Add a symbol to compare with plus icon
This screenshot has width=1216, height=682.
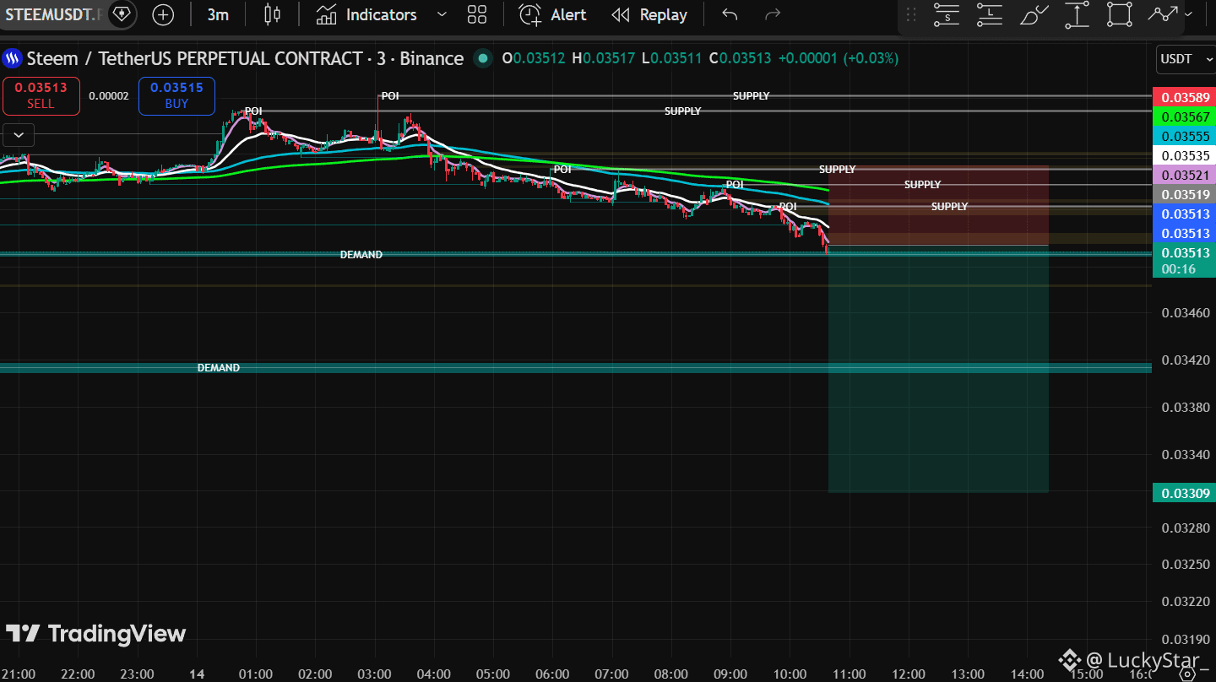click(163, 14)
